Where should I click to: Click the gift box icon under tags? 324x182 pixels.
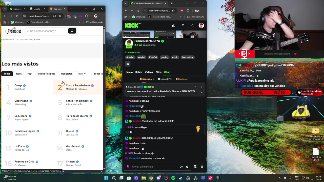128,64
